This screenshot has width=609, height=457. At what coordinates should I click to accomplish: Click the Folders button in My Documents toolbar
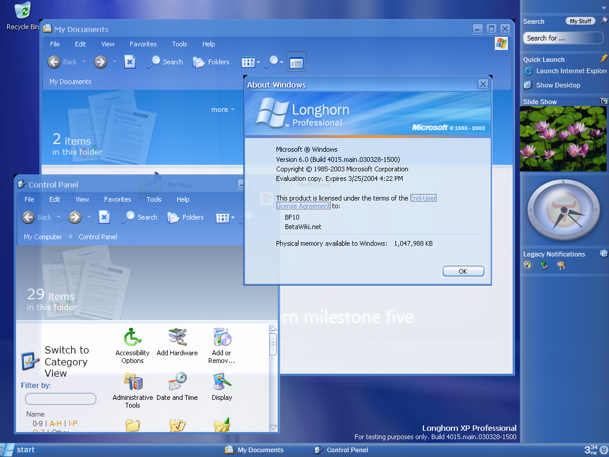[x=211, y=62]
